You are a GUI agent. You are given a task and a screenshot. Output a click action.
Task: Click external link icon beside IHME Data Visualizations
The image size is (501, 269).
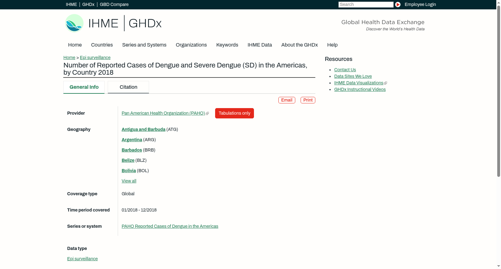coord(385,83)
